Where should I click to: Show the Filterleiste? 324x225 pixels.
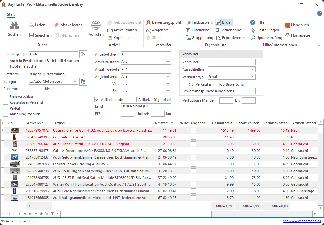[197, 30]
